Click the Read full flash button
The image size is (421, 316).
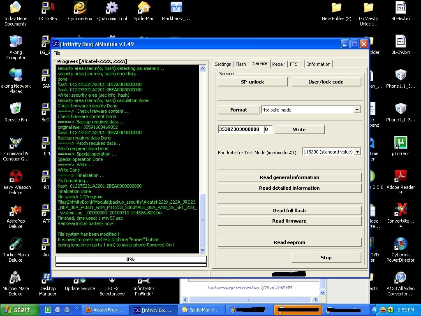point(289,211)
